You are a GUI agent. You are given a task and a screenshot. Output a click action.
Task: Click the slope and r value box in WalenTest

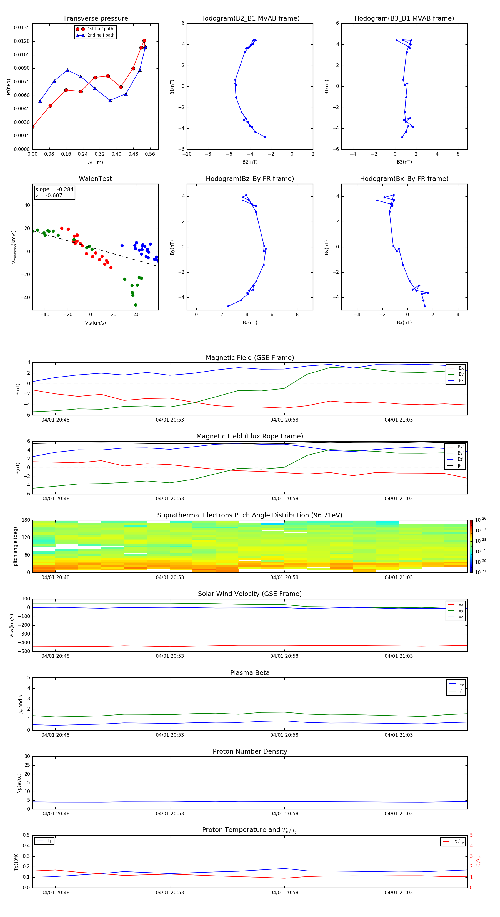click(54, 192)
